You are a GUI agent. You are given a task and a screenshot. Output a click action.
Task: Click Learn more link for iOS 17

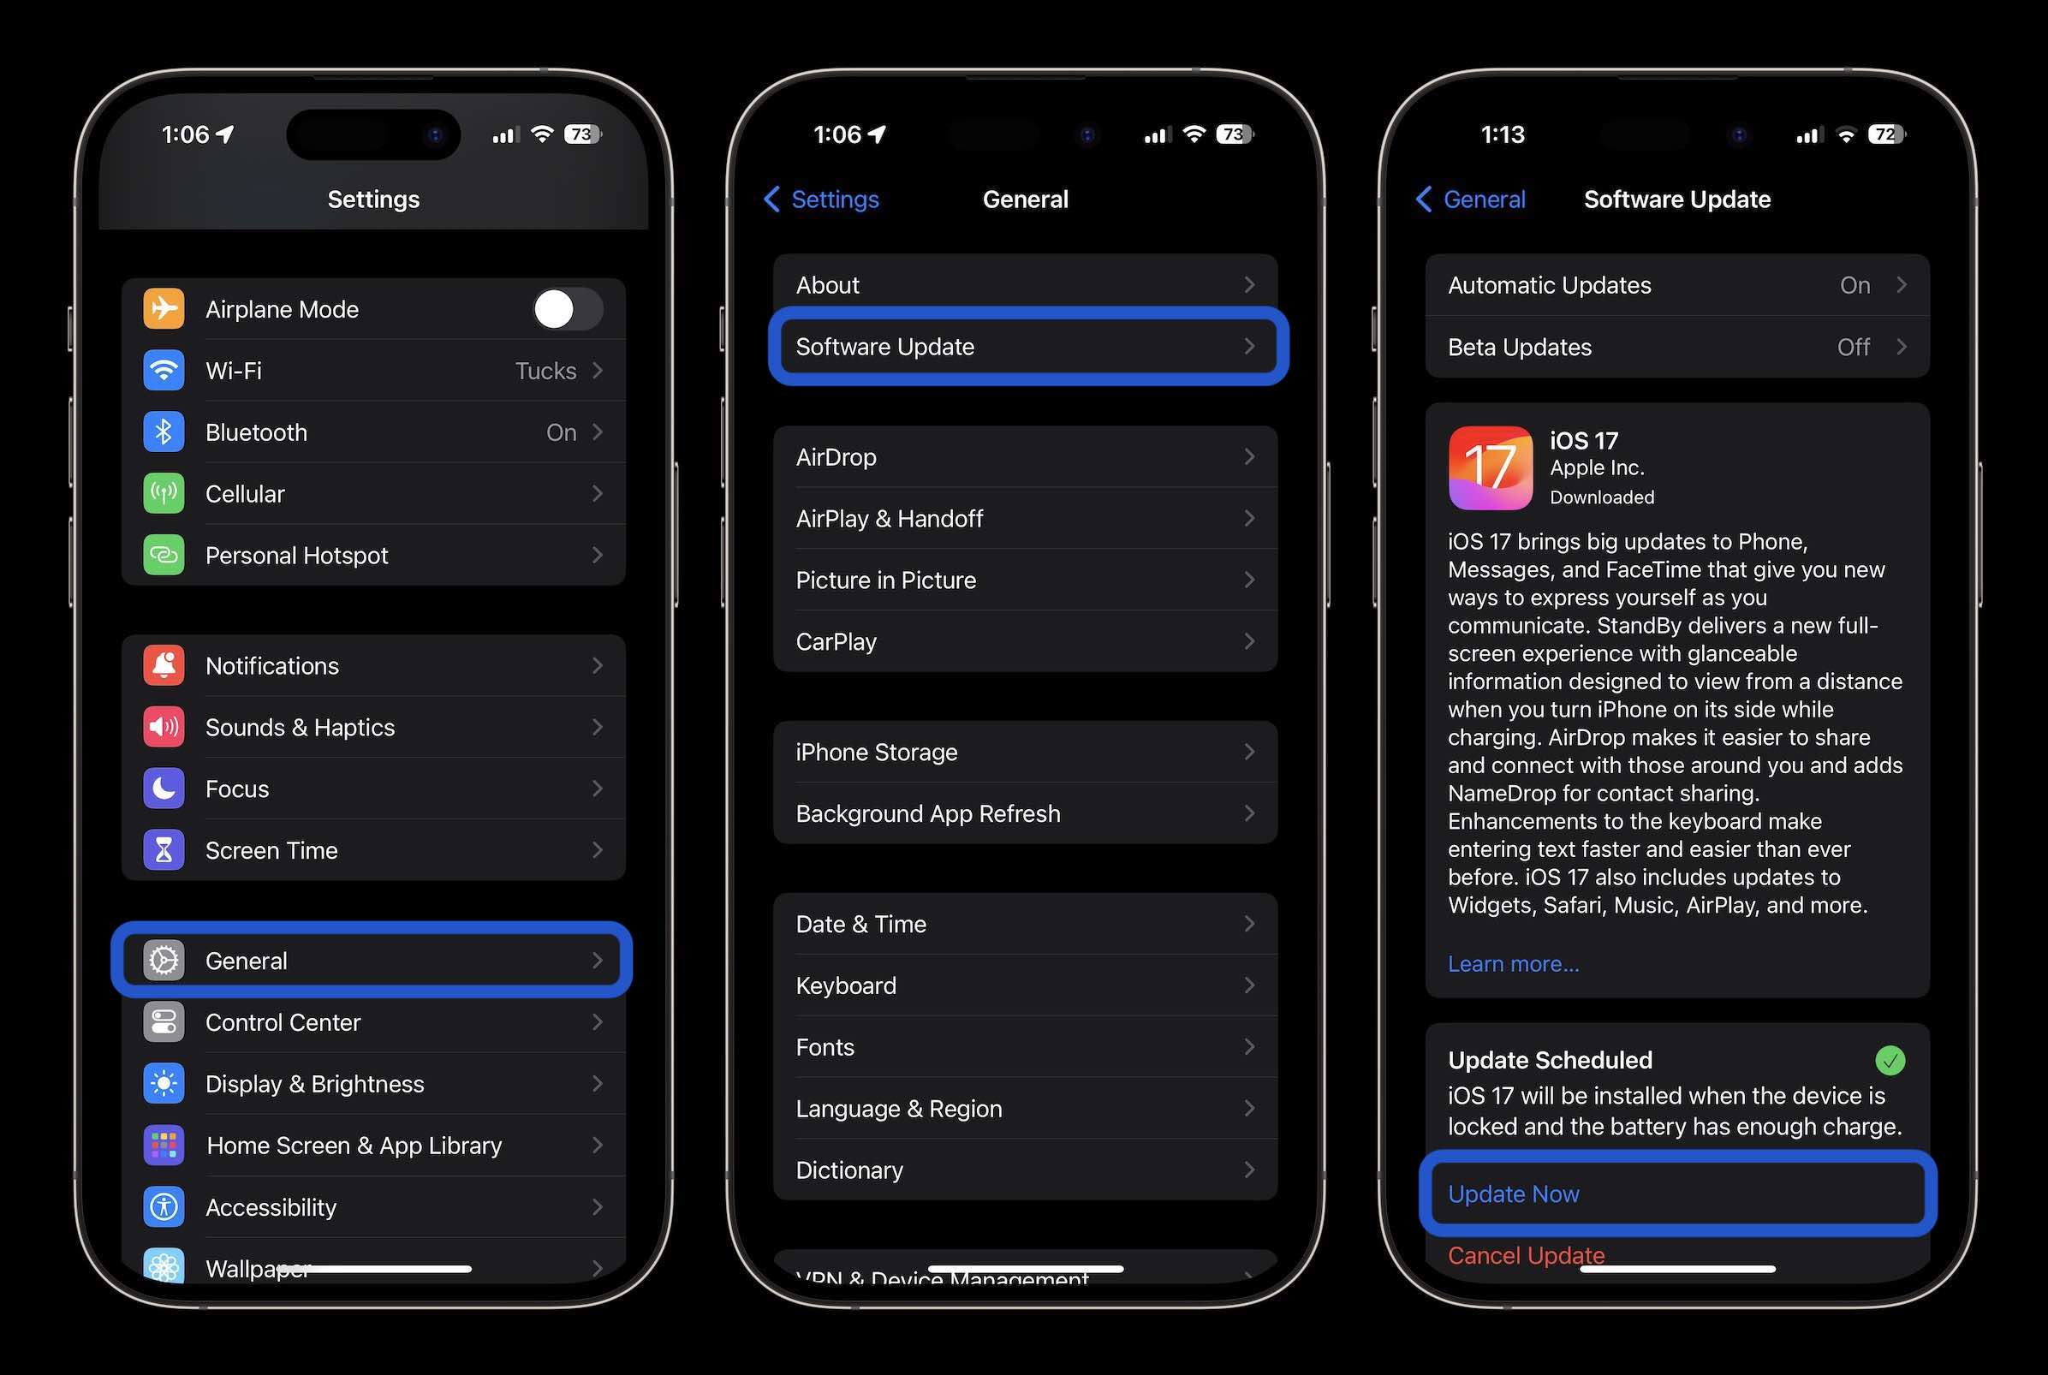click(1513, 962)
